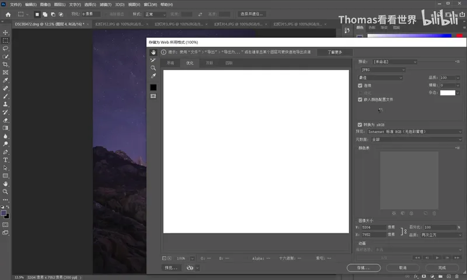Select the Gradient tool
Viewport: 467px width, 280px height.
click(5, 128)
